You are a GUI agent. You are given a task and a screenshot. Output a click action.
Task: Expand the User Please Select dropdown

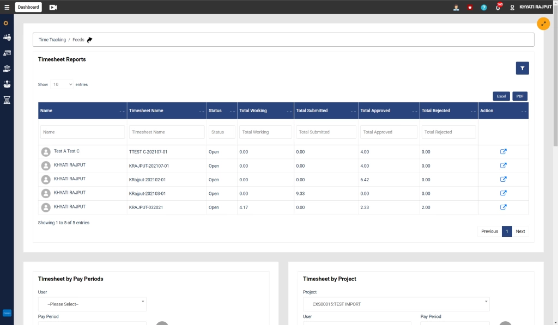(x=92, y=304)
